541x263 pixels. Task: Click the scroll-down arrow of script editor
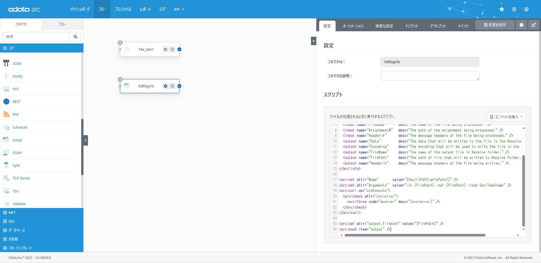point(523,229)
